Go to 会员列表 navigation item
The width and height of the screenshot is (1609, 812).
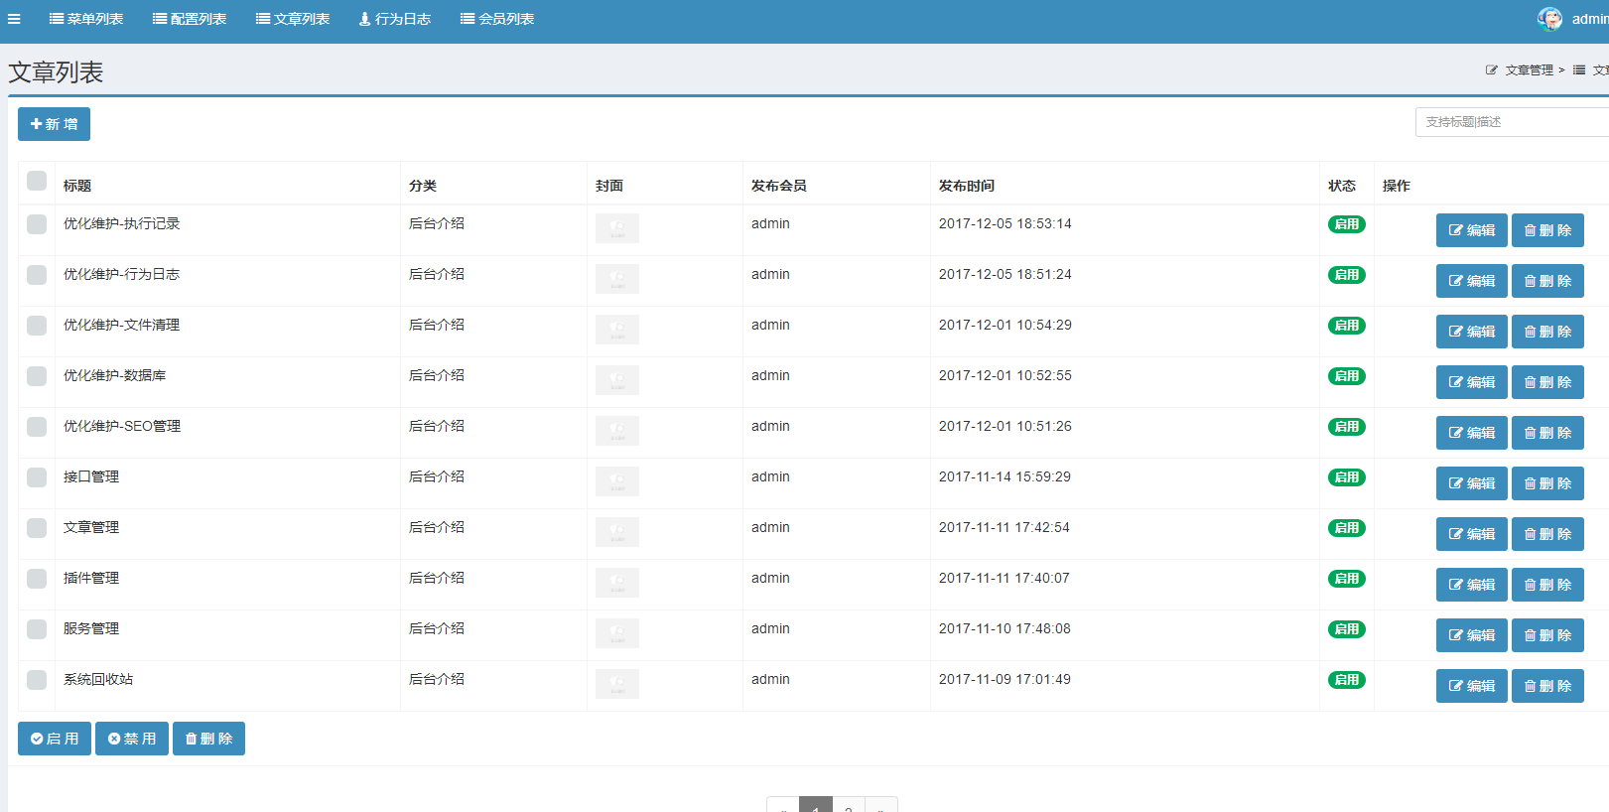(497, 19)
